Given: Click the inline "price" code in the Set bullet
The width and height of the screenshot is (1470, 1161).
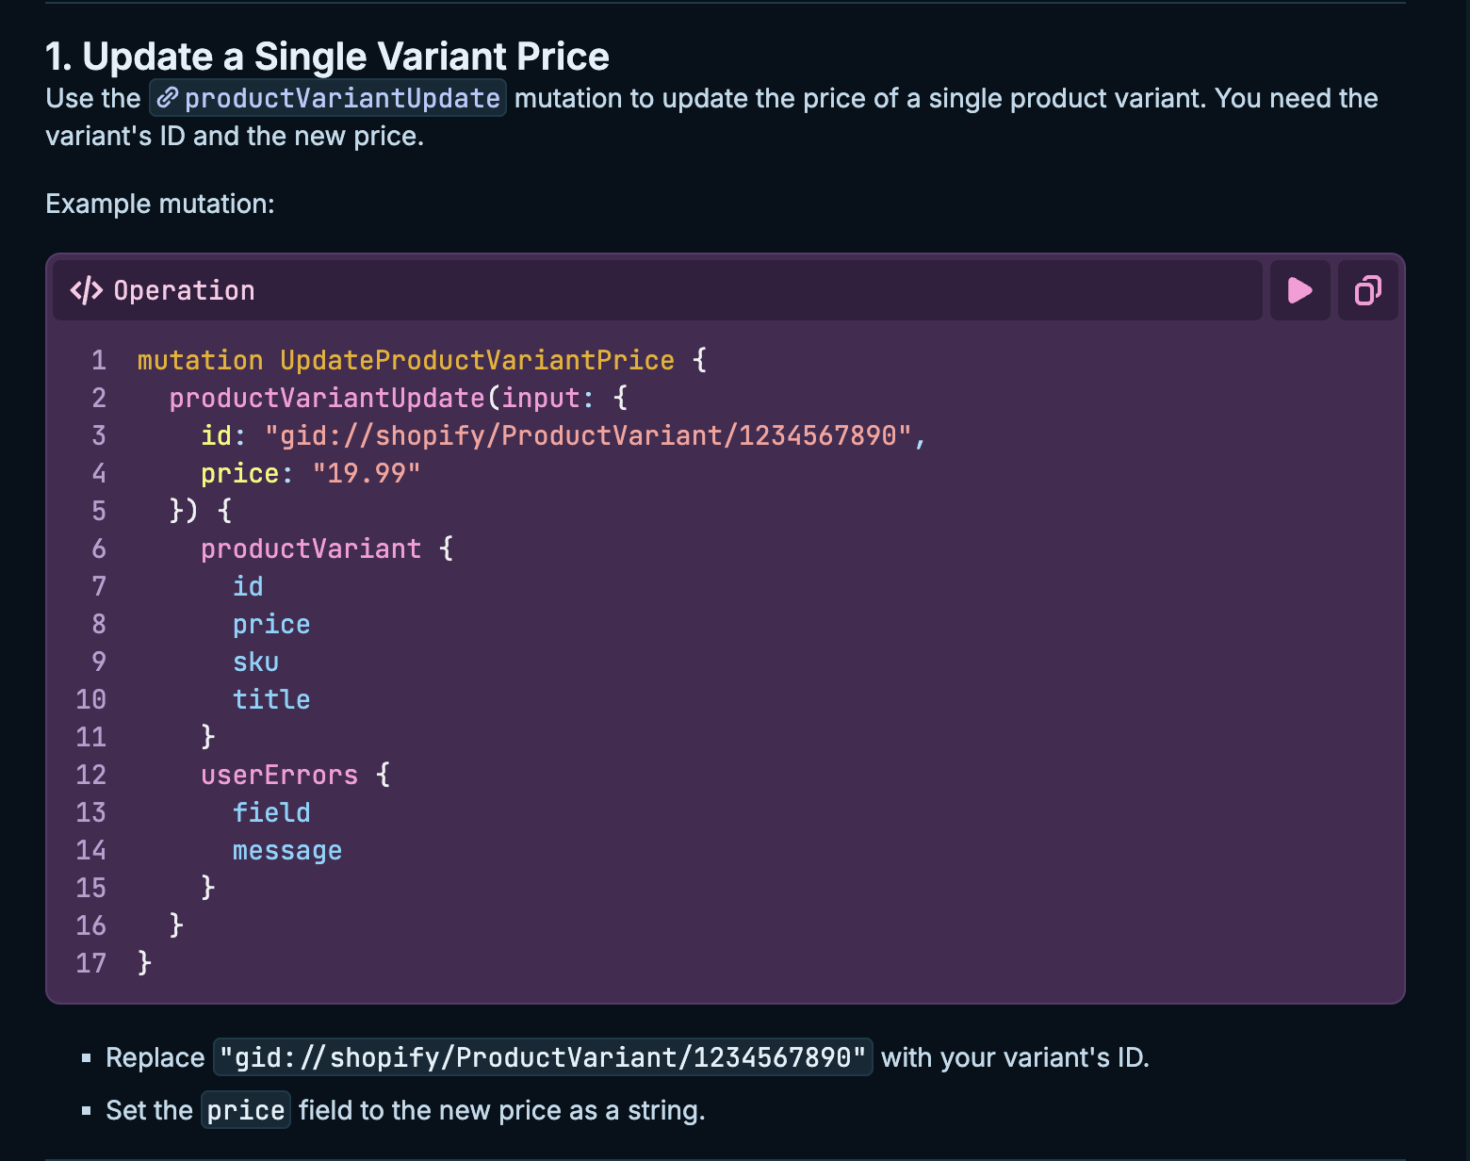Looking at the screenshot, I should point(246,1110).
